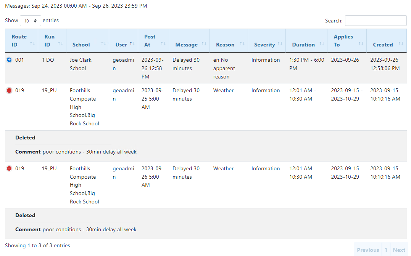Select page 1 in pagination
The image size is (411, 256).
click(x=386, y=250)
